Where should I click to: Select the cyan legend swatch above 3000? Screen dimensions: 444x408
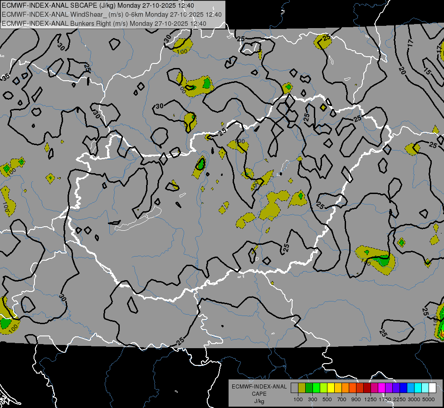pyautogui.click(x=418, y=388)
